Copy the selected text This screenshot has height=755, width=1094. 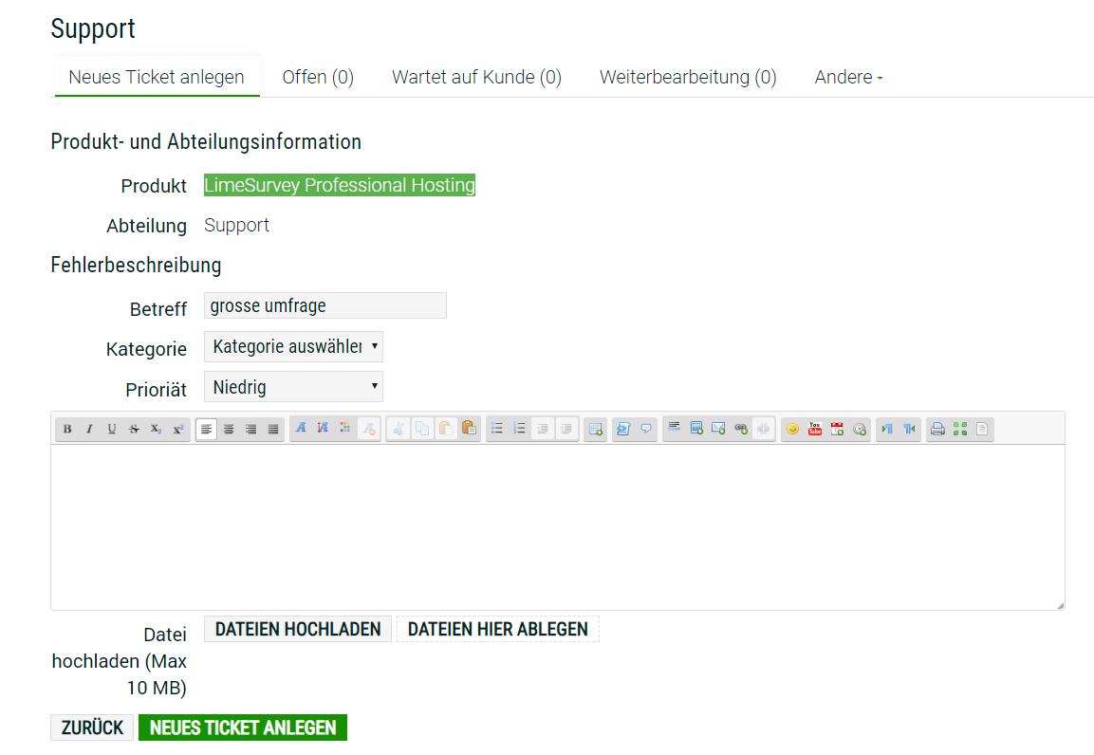pos(422,429)
